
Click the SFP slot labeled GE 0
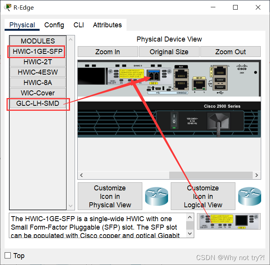(x=153, y=75)
